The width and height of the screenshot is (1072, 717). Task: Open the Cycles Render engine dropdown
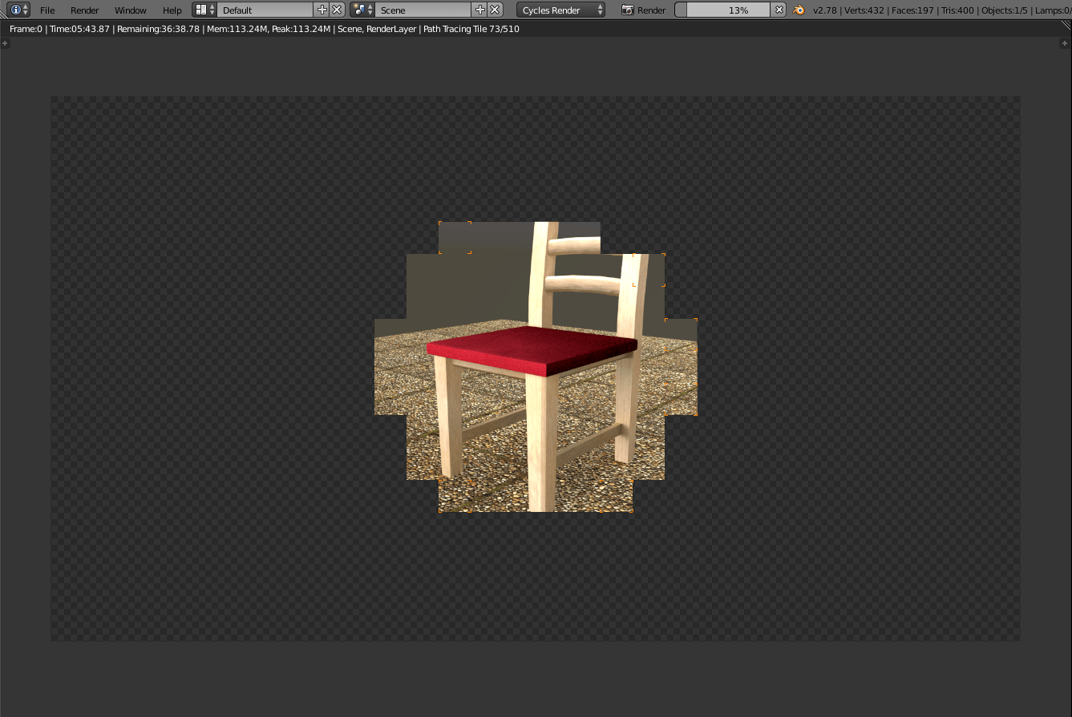tap(561, 10)
